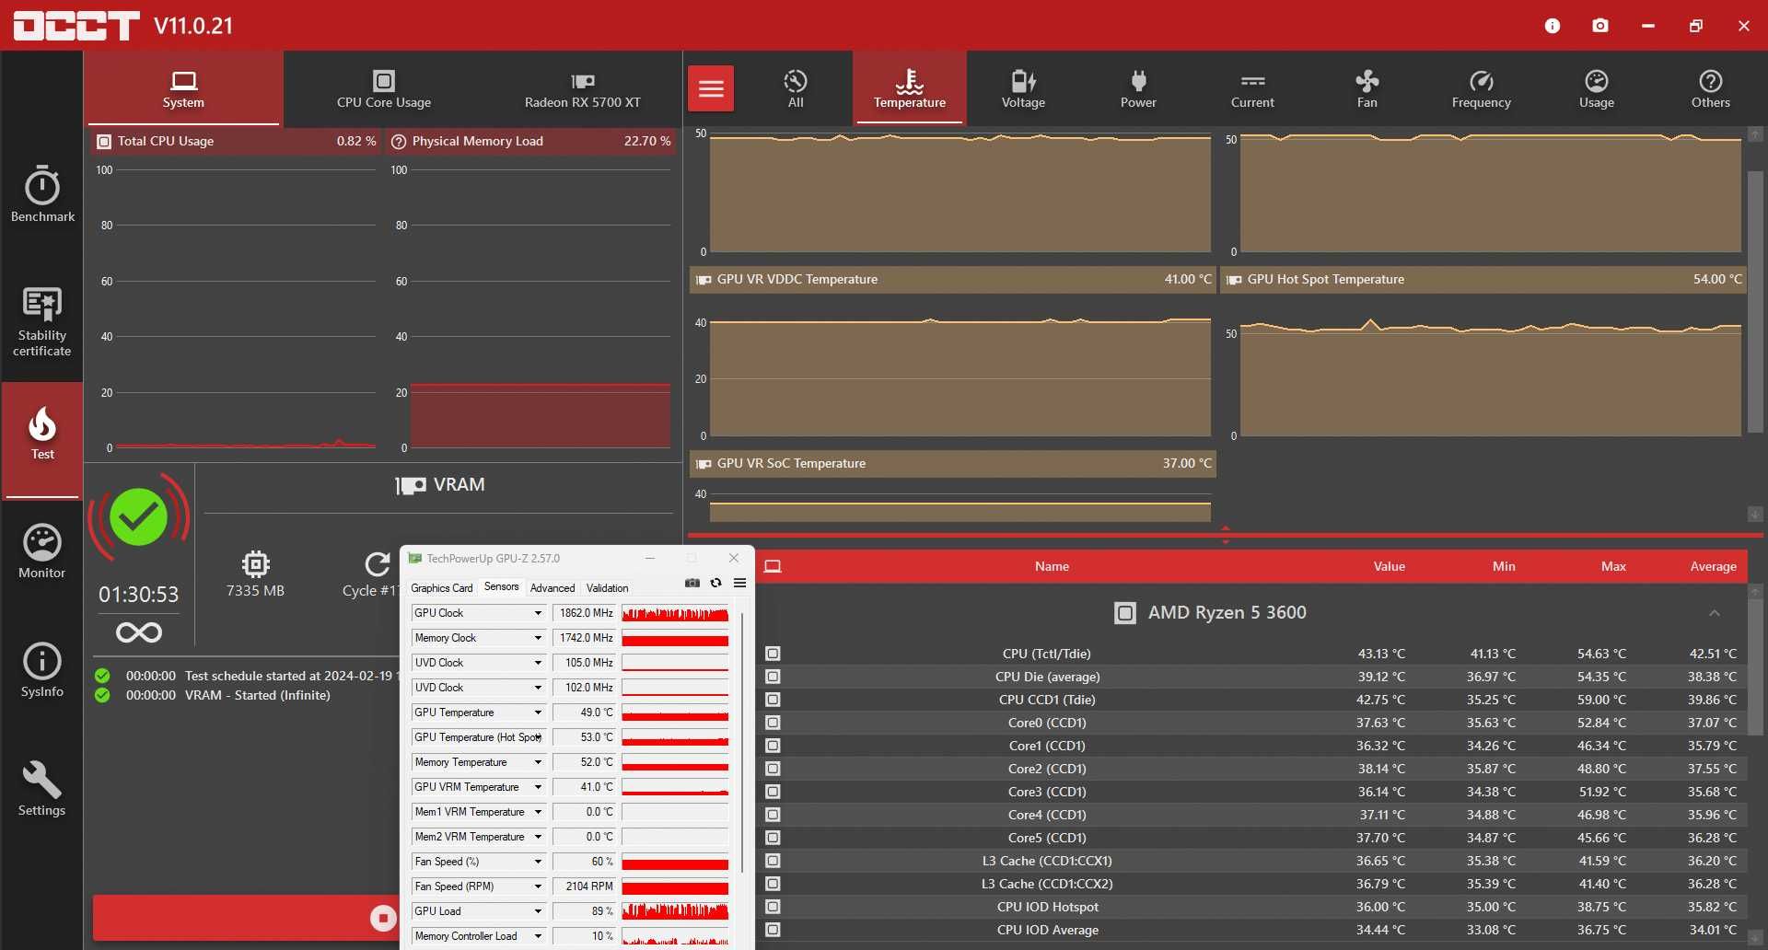Select the GPU-Z Sensors tab

click(501, 586)
